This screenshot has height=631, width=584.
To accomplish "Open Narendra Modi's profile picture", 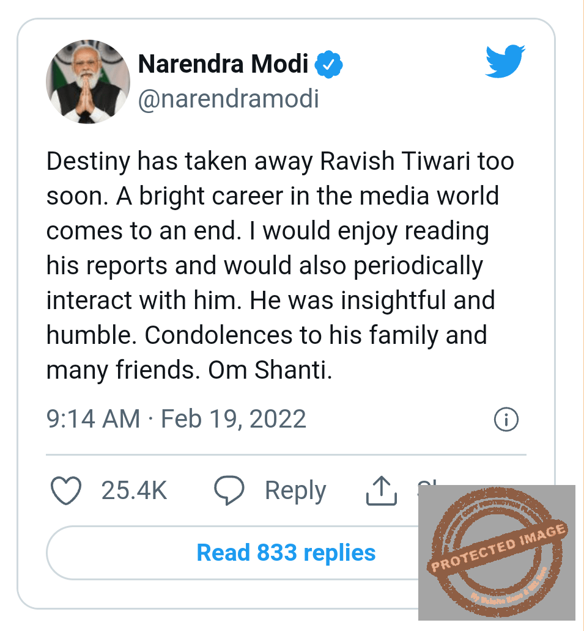I will 88,82.
